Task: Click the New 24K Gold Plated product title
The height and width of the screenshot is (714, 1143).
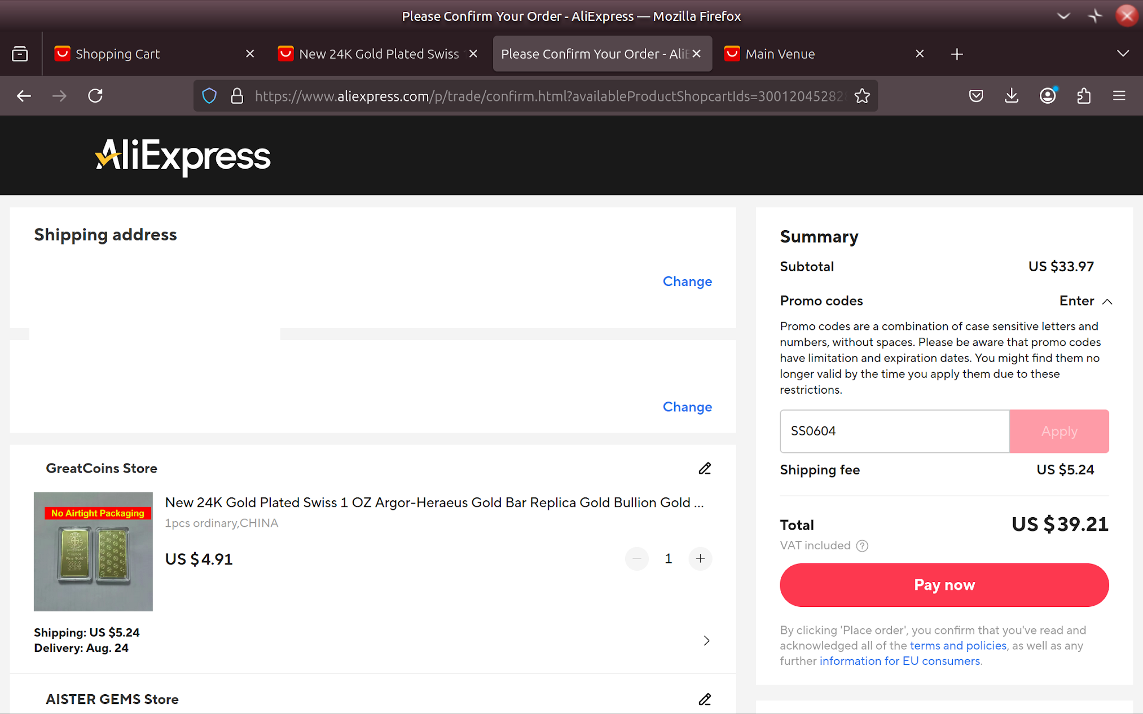Action: coord(434,503)
